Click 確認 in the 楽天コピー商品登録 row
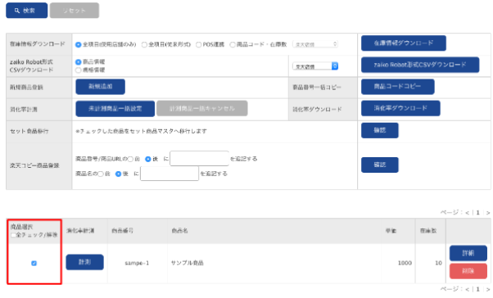Viewport: 493px width, 298px height. 380,165
